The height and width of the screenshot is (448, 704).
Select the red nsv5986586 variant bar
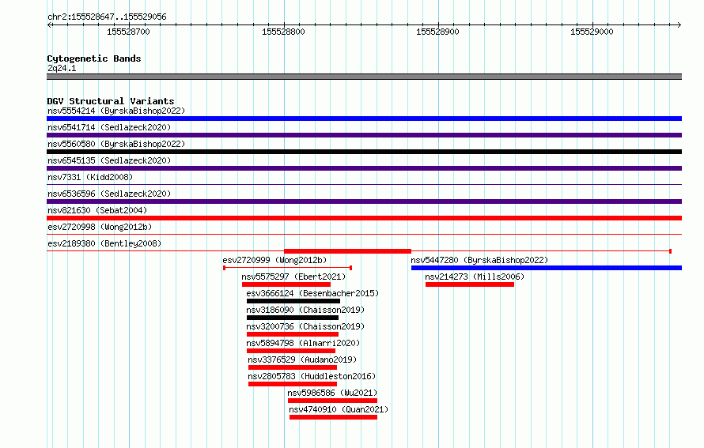332,401
